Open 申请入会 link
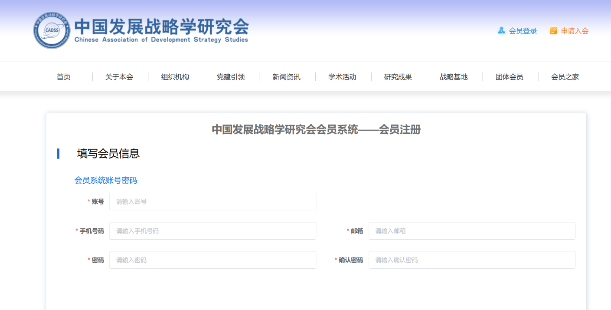The height and width of the screenshot is (310, 611). click(x=575, y=31)
